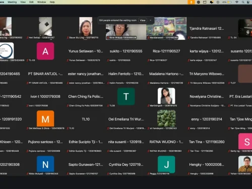Select the Chen Ching Fa Polis tile

click(86, 96)
